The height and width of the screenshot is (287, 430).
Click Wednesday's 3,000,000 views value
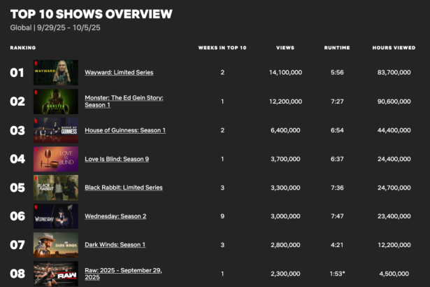tap(285, 216)
